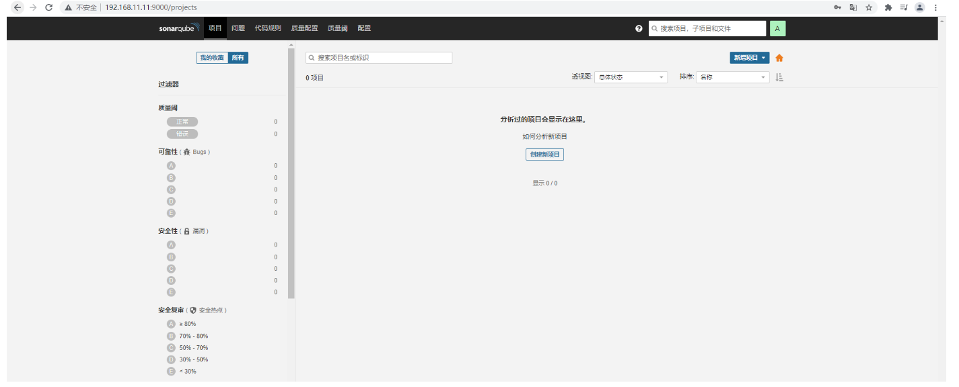Click the 过滤器 heading
The width and height of the screenshot is (959, 387).
point(168,84)
